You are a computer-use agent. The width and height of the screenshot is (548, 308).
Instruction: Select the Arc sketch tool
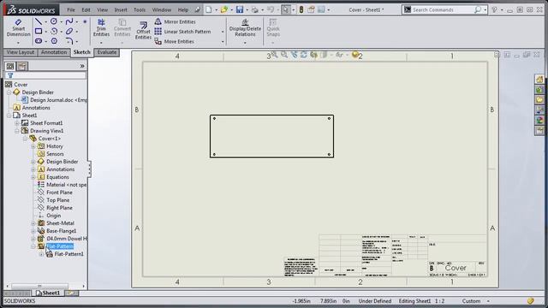click(x=54, y=32)
